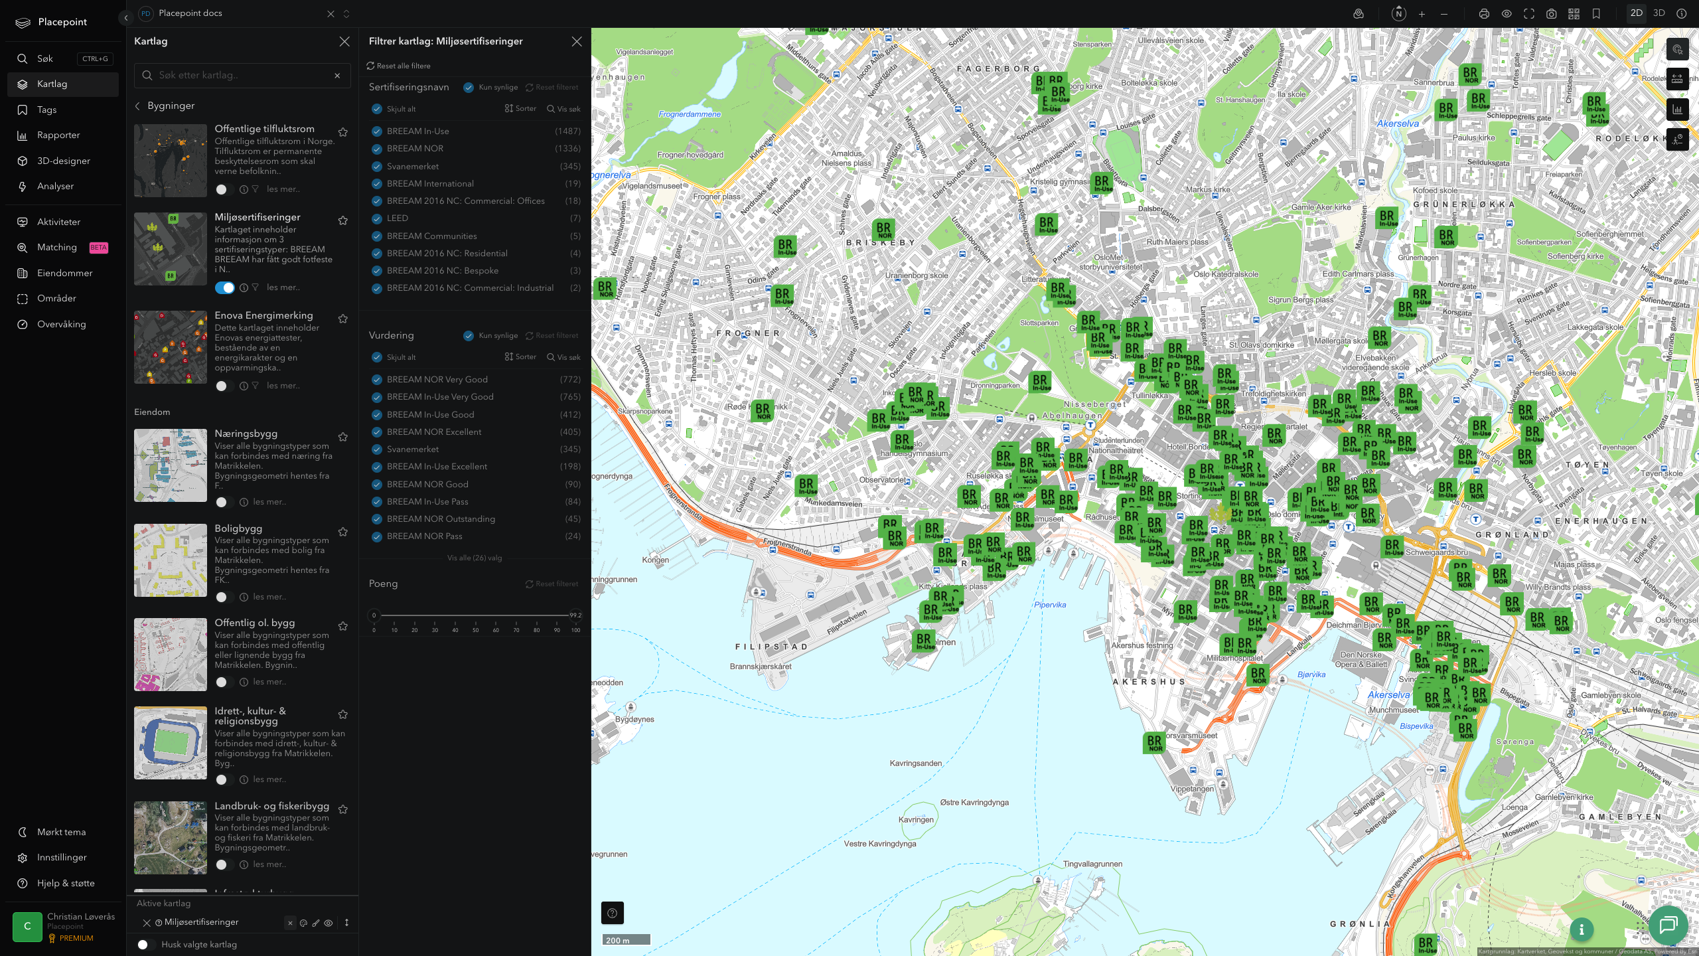Screen dimensions: 1699x956
Task: Open Sorter options for Vurdering
Action: pyautogui.click(x=520, y=357)
